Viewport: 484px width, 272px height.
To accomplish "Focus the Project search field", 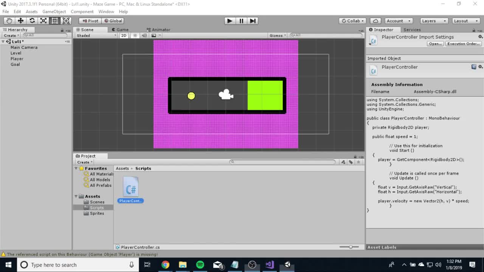I will click(282, 162).
